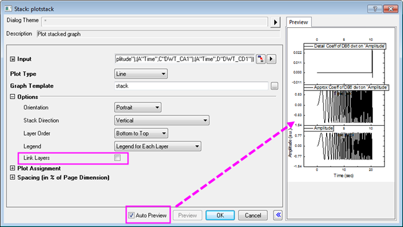This screenshot has width=403, height=227.
Task: Open the Layer Order dropdown
Action: coord(141,133)
